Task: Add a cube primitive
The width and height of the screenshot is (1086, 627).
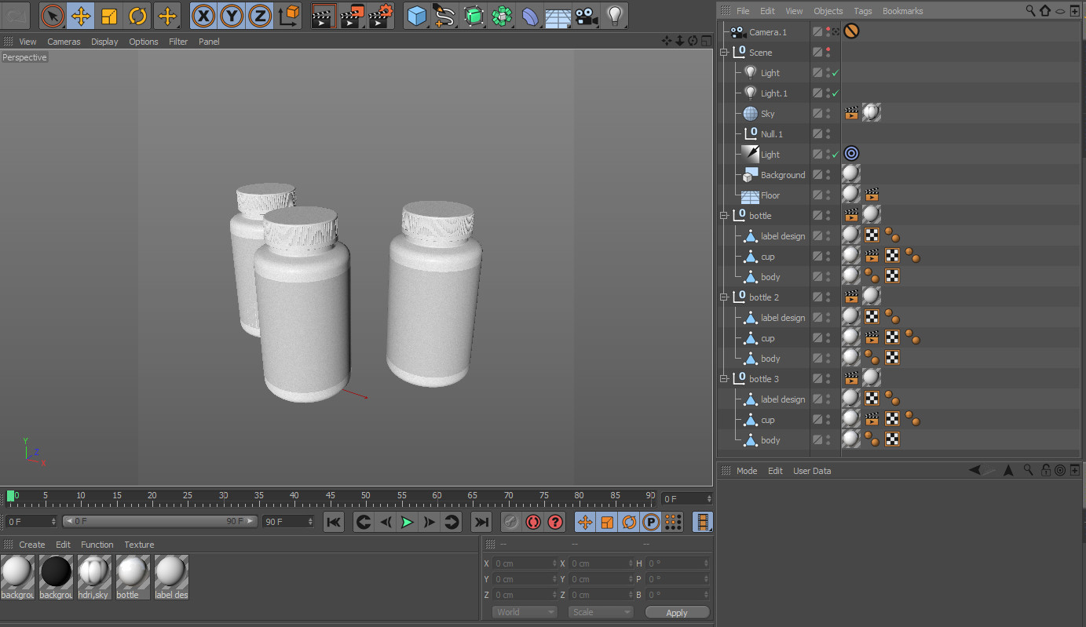Action: click(x=416, y=15)
